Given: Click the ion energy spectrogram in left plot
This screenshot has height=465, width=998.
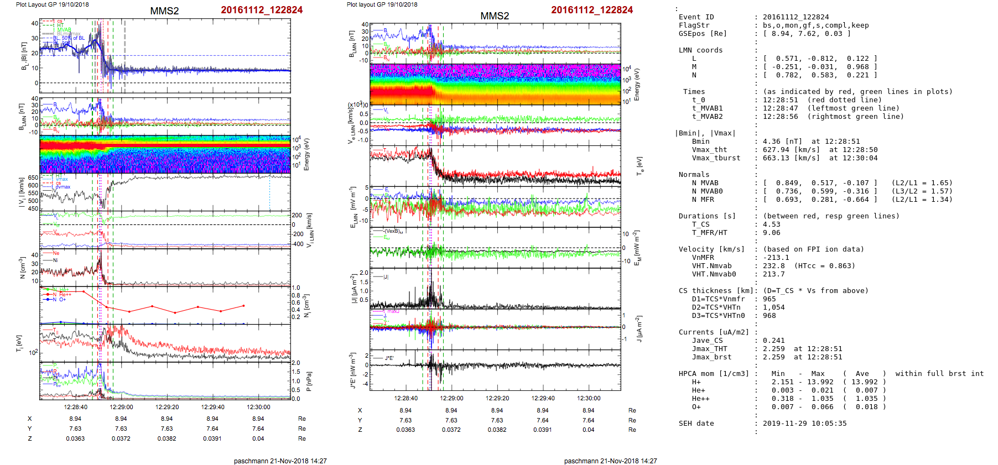Looking at the screenshot, I should [x=165, y=155].
